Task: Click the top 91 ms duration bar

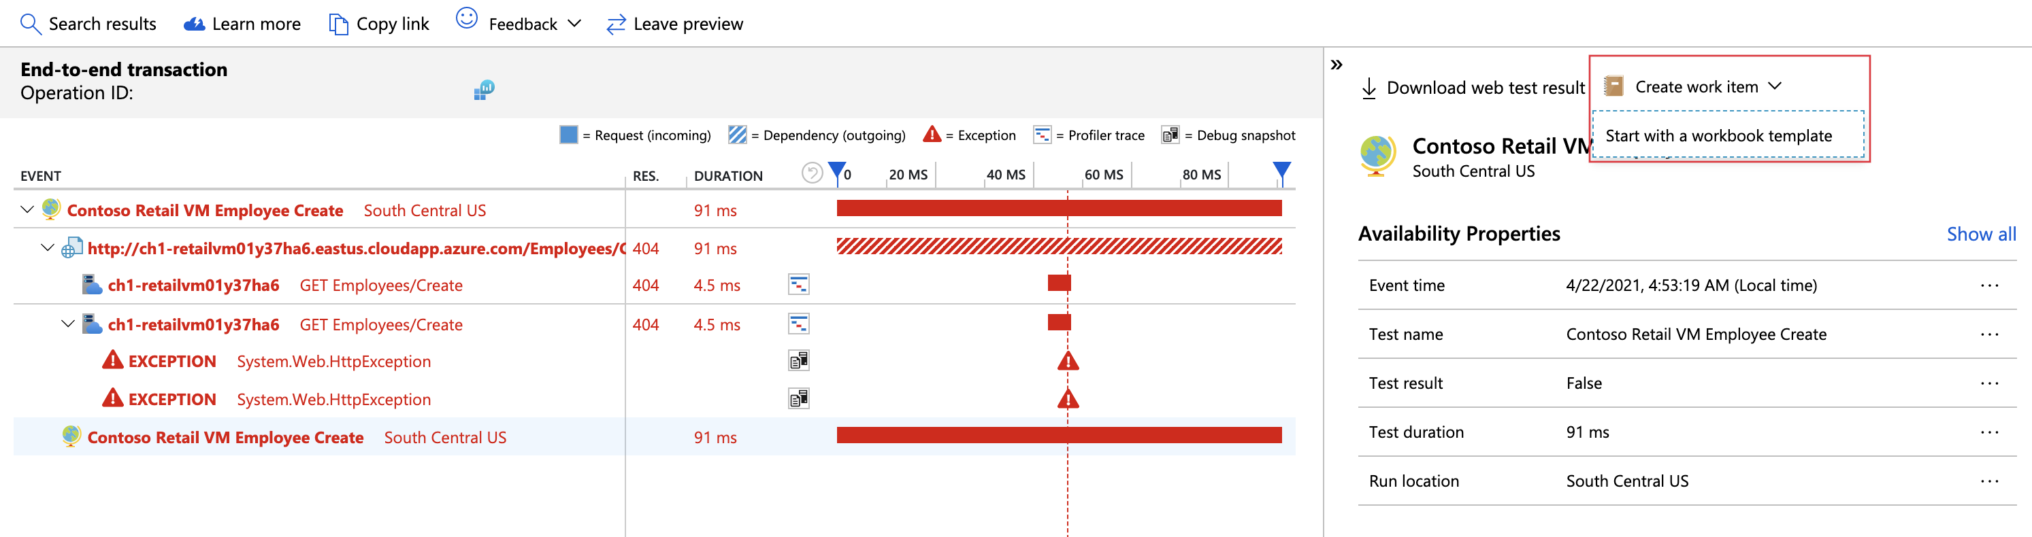Action: point(1060,208)
